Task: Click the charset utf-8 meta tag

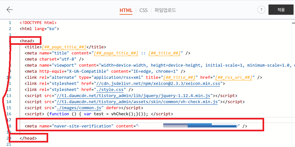Action: 54,59
